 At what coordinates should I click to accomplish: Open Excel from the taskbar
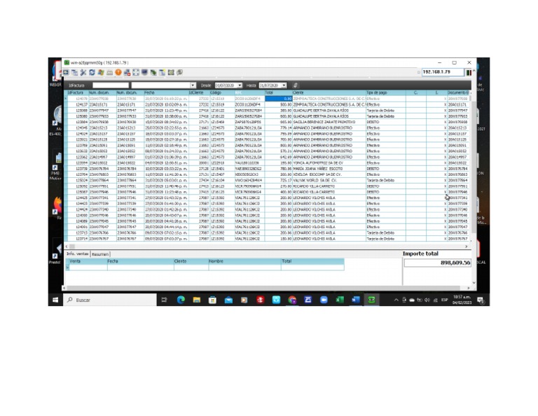340,300
